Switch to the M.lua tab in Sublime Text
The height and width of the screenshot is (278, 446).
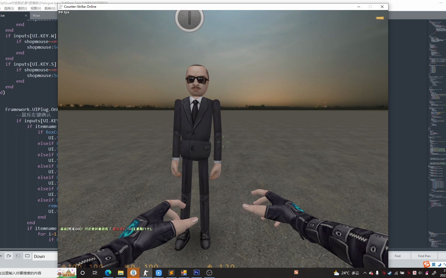tap(36, 15)
